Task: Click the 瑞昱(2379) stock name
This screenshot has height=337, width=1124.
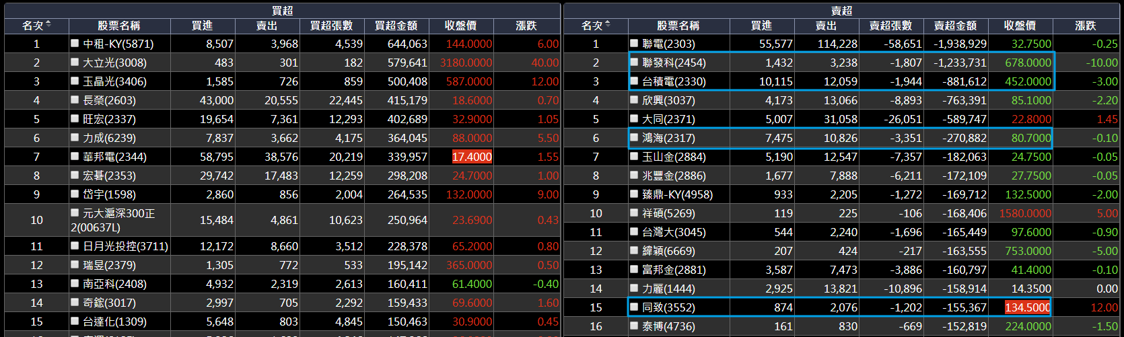Action: tap(109, 265)
